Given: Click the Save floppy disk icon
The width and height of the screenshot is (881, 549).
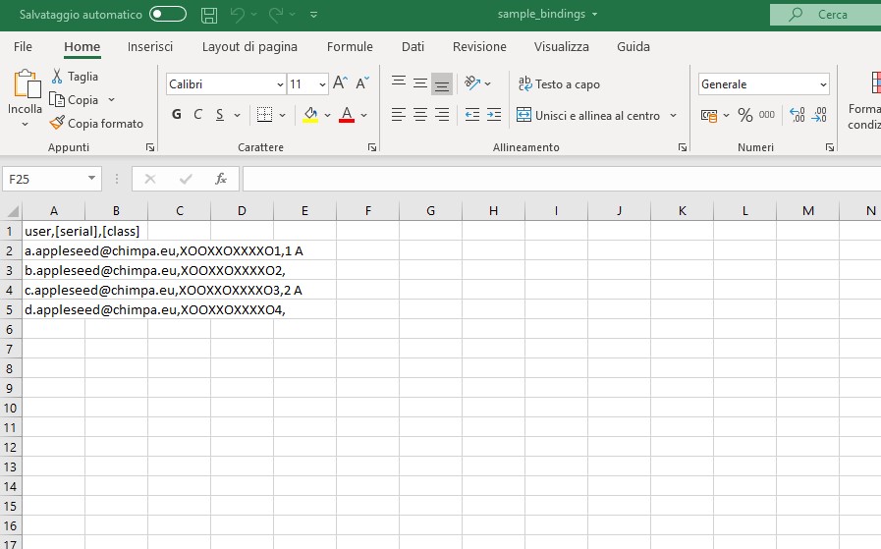Looking at the screenshot, I should point(209,15).
